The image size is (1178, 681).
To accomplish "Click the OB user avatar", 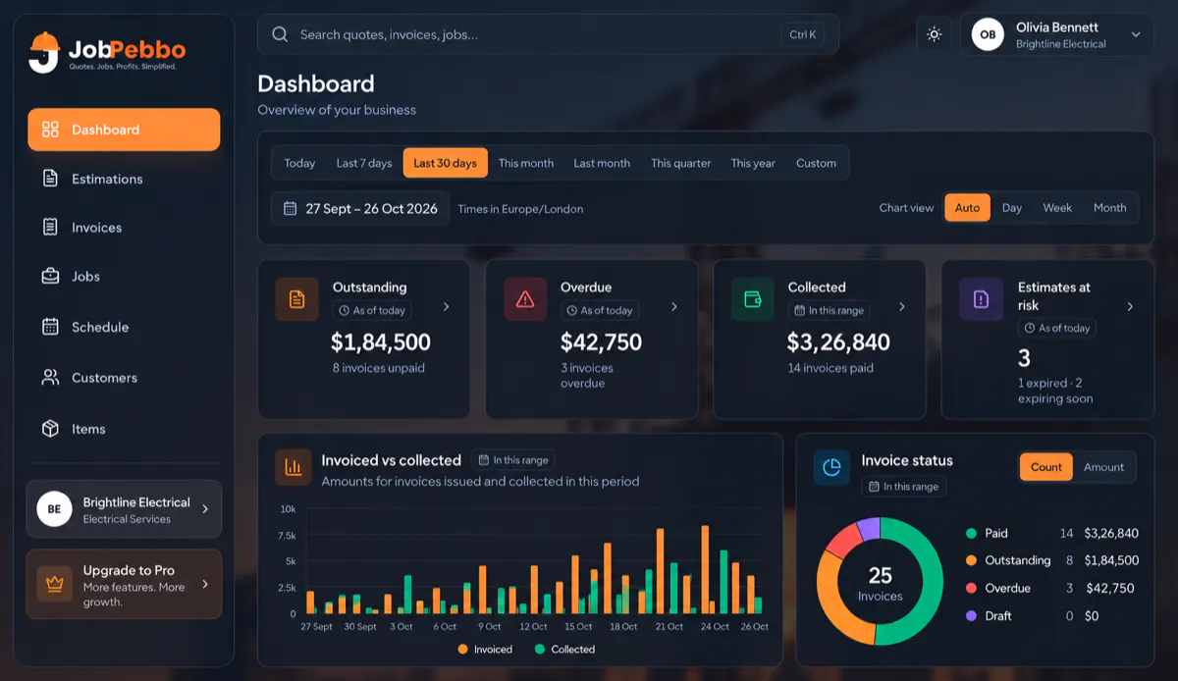I will 988,34.
